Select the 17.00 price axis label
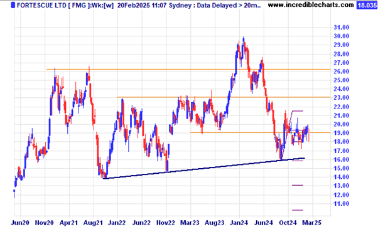This screenshot has height=229, width=378. point(342,151)
